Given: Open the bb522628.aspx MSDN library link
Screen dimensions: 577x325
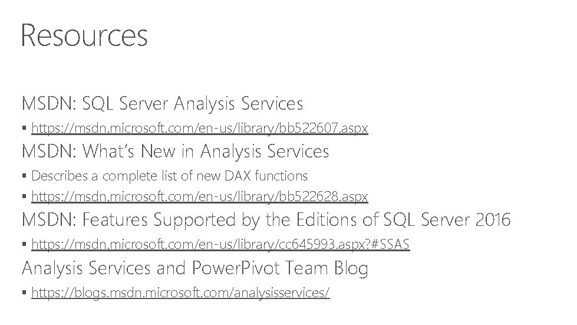Looking at the screenshot, I should click(199, 196).
